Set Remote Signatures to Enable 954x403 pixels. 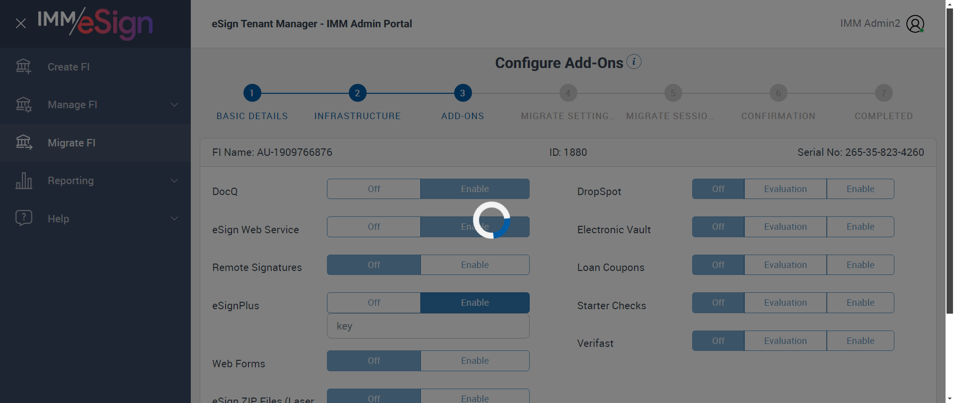[x=475, y=265]
